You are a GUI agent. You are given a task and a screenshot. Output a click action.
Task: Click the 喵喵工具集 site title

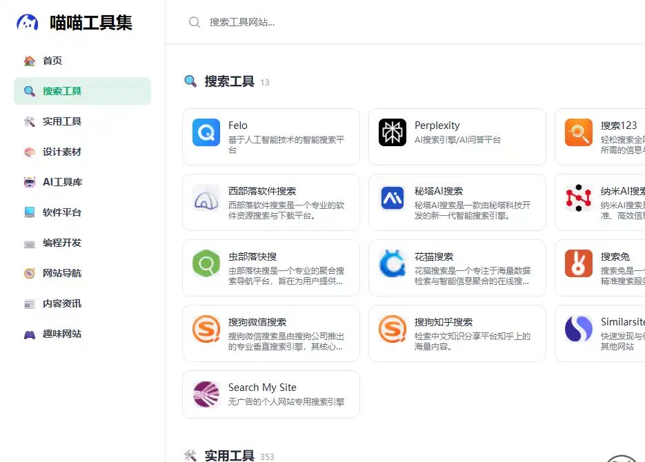pos(91,23)
